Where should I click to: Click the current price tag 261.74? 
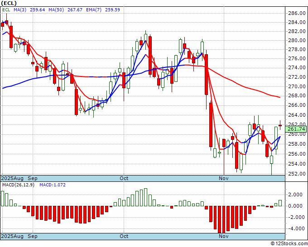[x=296, y=129]
